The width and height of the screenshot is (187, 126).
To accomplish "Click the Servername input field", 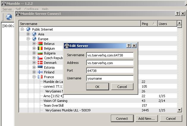I will click(110, 55).
